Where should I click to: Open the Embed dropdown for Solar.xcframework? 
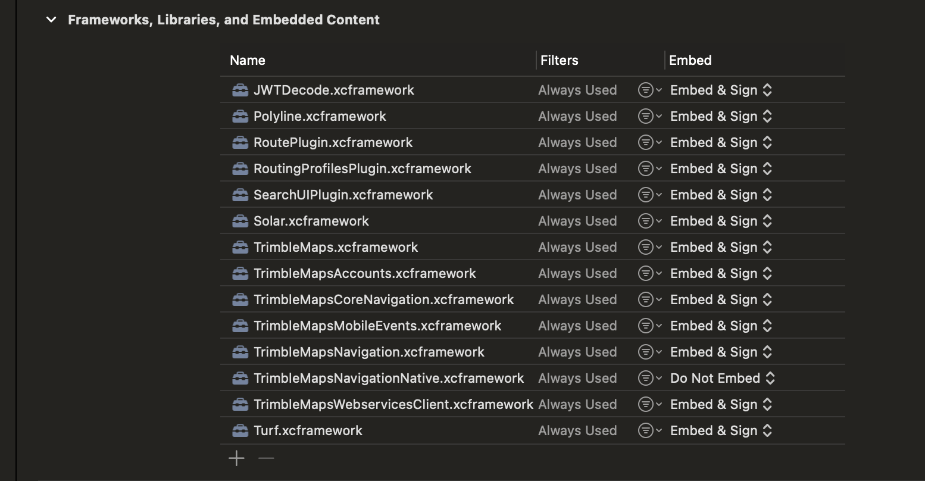pos(721,221)
